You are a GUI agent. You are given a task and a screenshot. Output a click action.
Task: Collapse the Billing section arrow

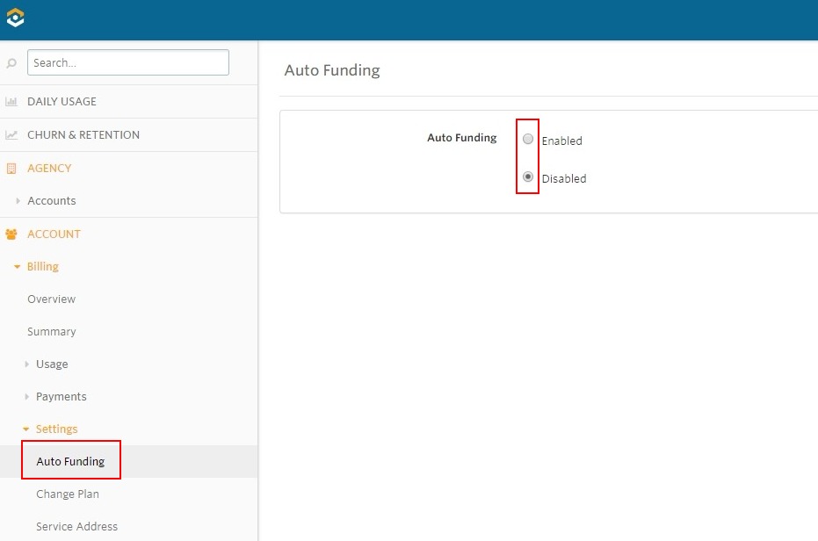coord(18,267)
